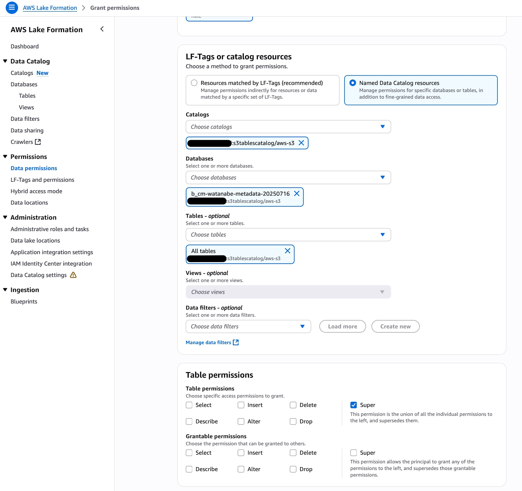Open Crawlers external link icon
522x491 pixels.
[38, 142]
